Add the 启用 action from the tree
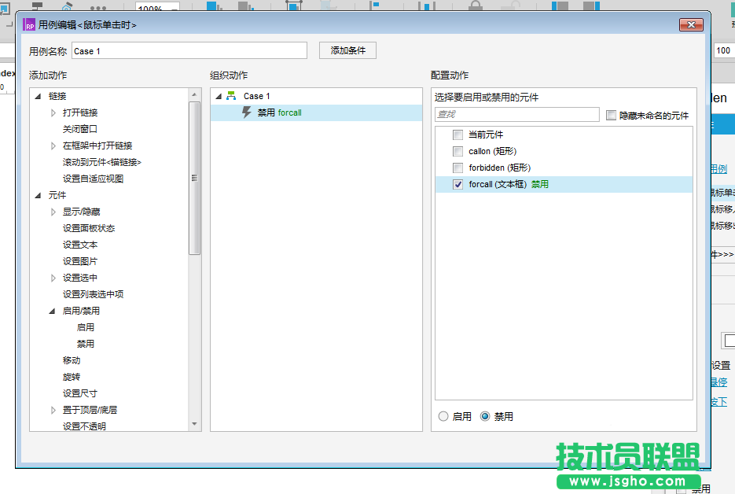Viewport: 735px width, 494px height. point(86,327)
